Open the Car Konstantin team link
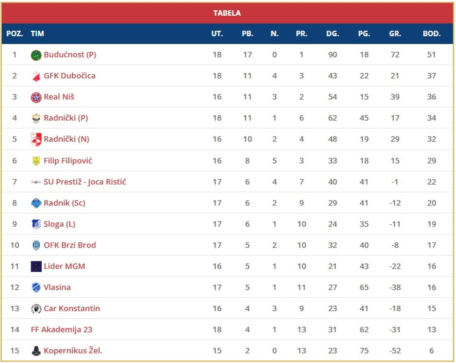 point(72,308)
